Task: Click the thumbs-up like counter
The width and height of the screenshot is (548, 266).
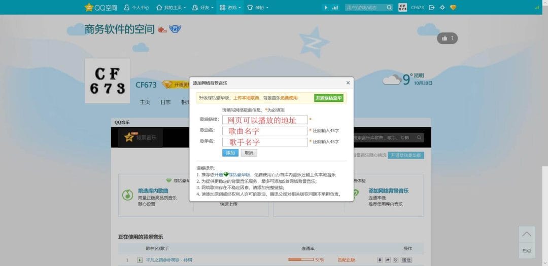Action: click(x=448, y=38)
